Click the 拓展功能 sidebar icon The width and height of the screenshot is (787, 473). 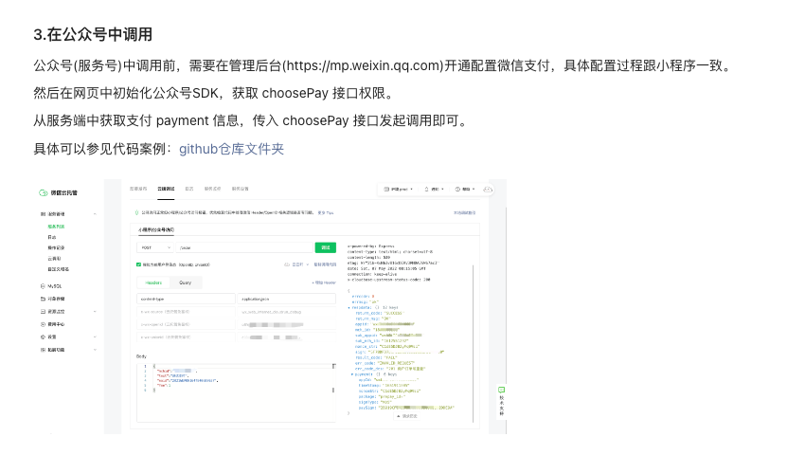tap(43, 350)
